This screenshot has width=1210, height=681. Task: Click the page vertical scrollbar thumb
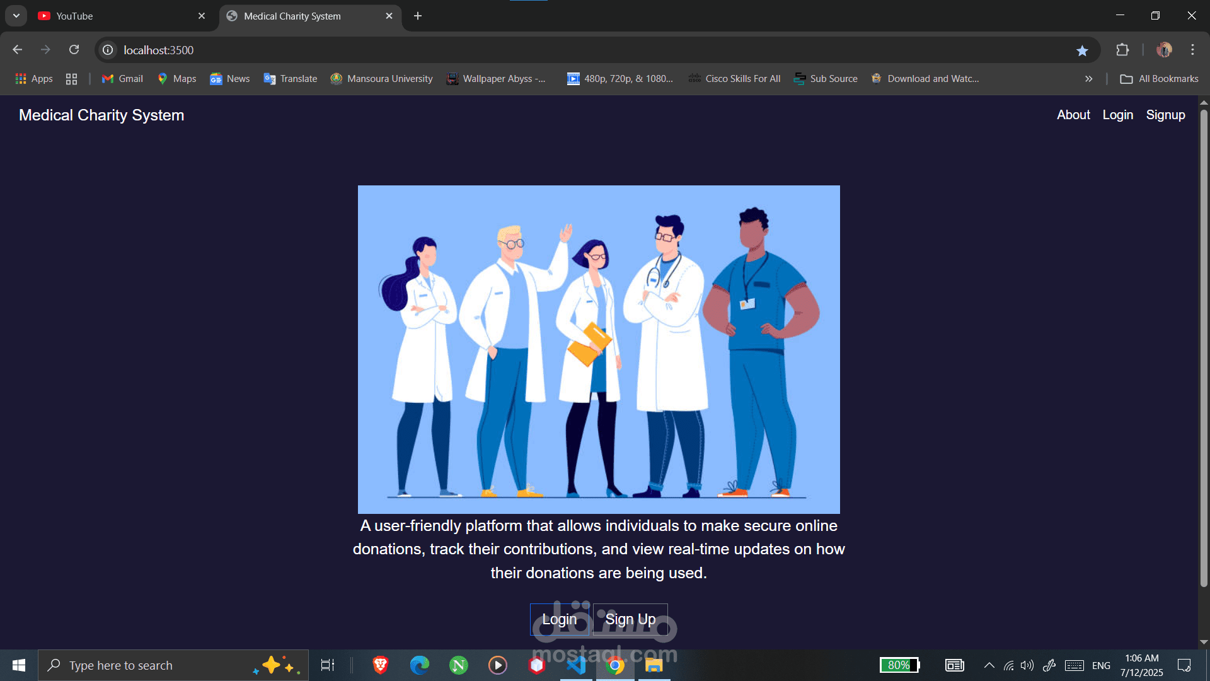point(1204,349)
